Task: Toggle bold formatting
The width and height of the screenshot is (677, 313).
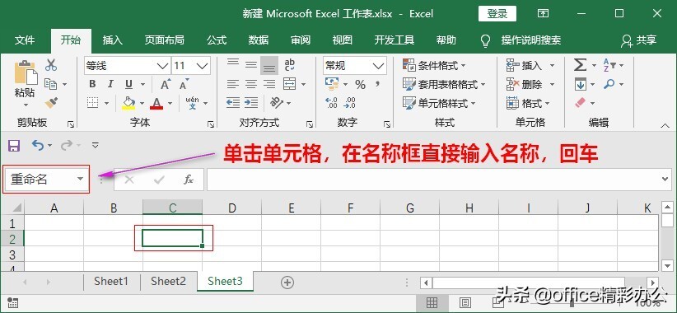Action: (x=92, y=84)
